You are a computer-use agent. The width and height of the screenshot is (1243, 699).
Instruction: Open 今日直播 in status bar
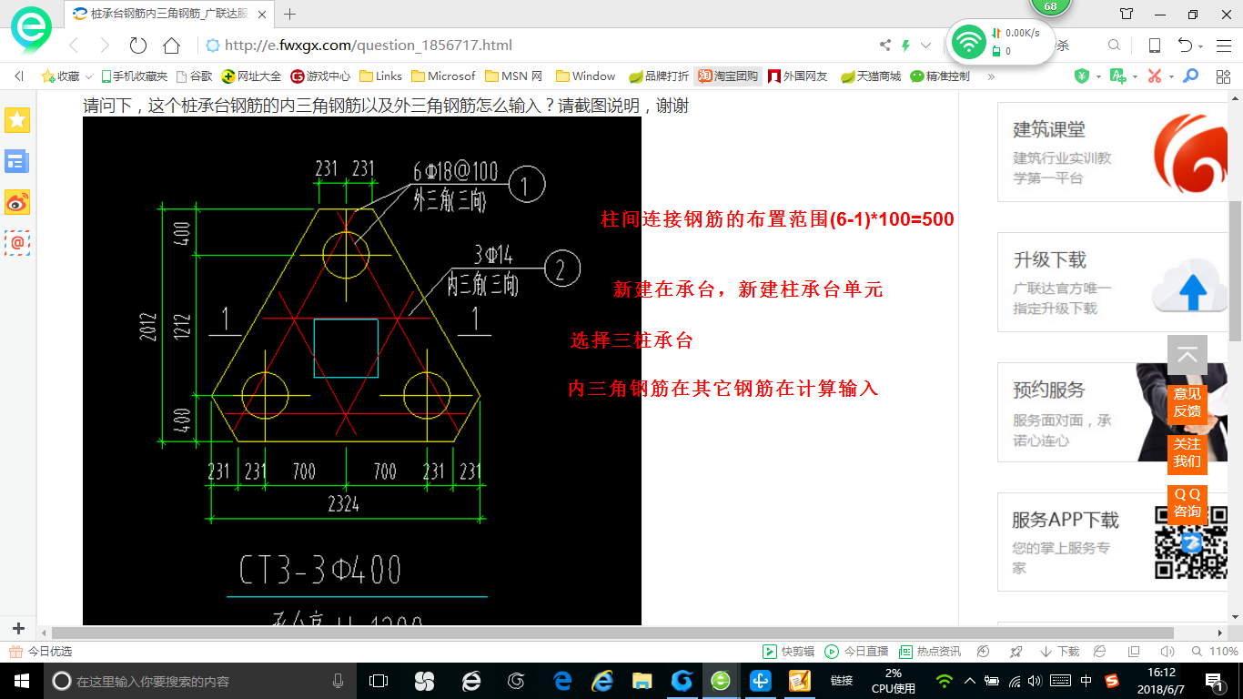pyautogui.click(x=856, y=652)
